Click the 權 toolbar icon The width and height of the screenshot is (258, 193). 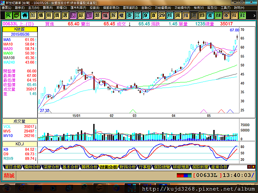(x=121, y=15)
